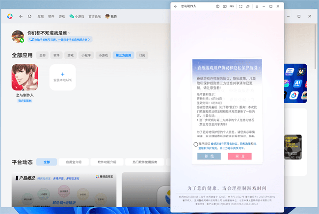
Task: Select 全部 under 平台动态
Action: [x=47, y=162]
